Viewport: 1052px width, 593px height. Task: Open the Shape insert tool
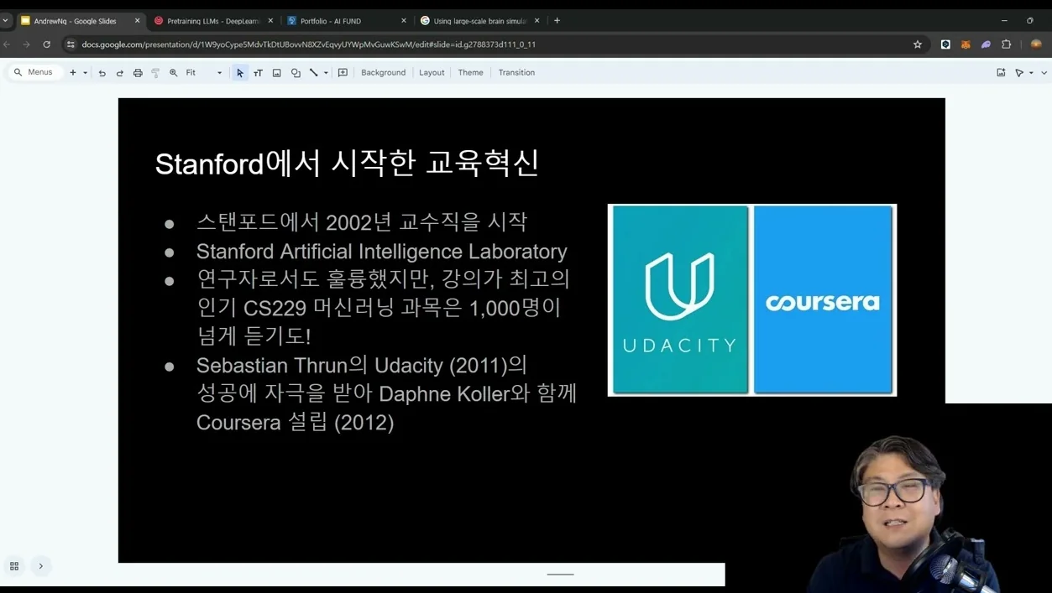click(x=296, y=73)
